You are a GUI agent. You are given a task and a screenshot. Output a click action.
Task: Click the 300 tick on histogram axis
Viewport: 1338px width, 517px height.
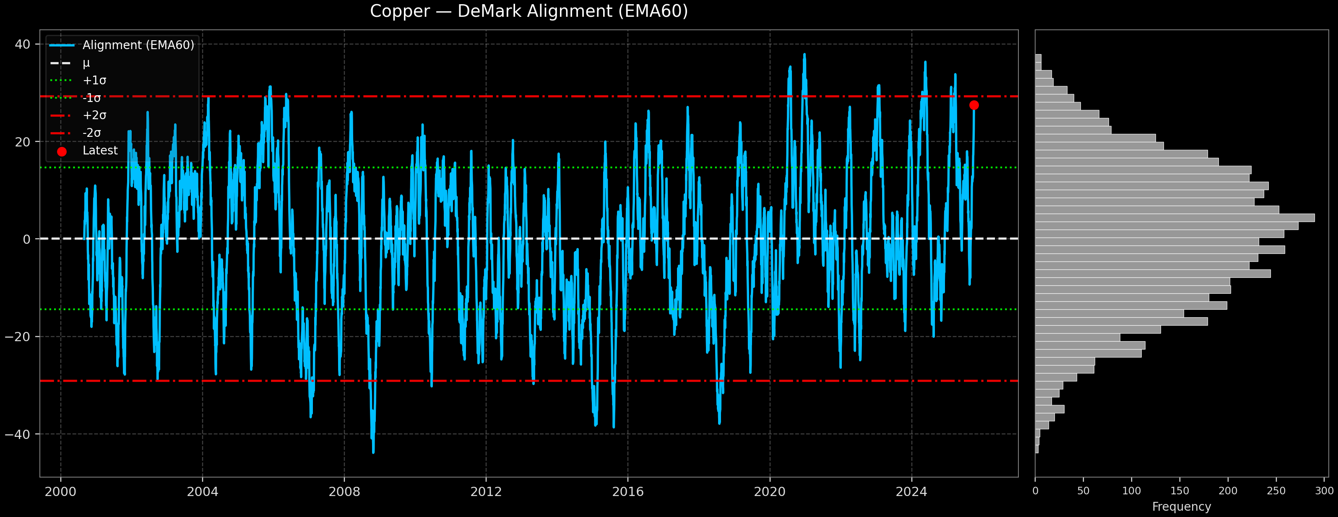pyautogui.click(x=1324, y=491)
